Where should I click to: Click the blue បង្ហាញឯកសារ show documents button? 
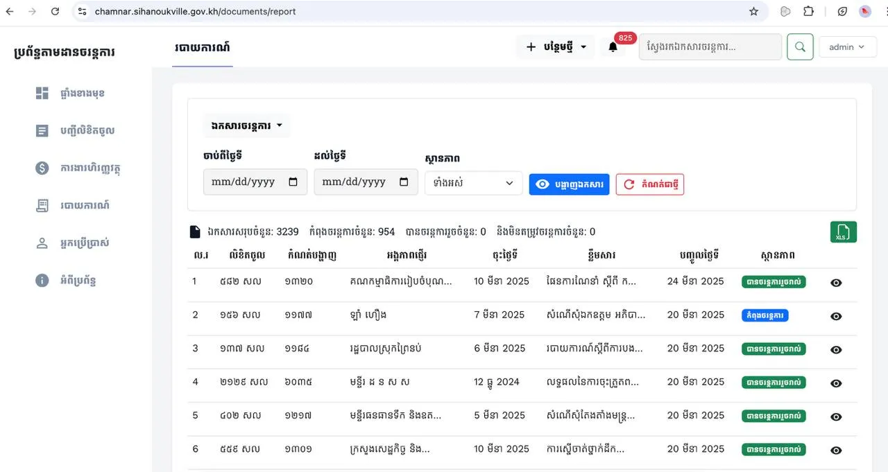[x=569, y=184]
